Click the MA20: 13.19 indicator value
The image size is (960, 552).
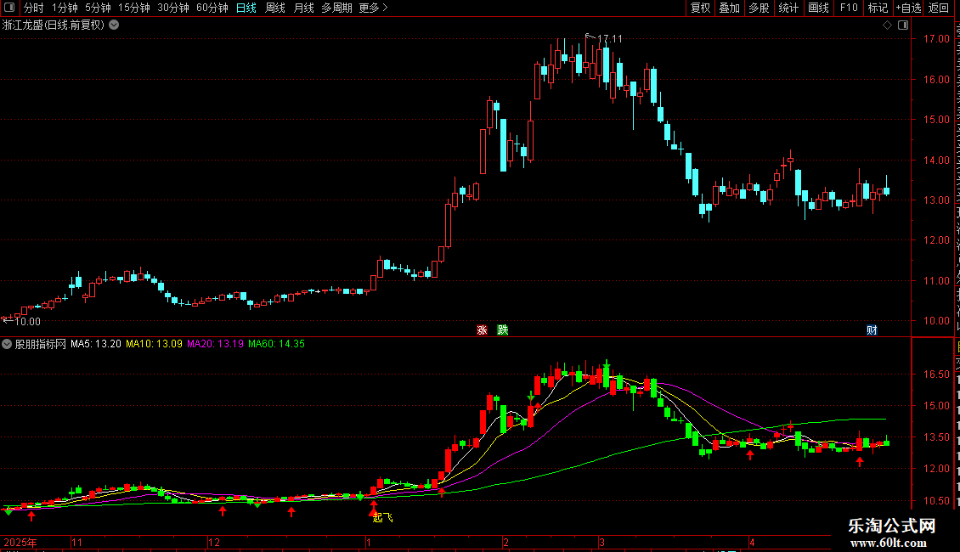215,344
